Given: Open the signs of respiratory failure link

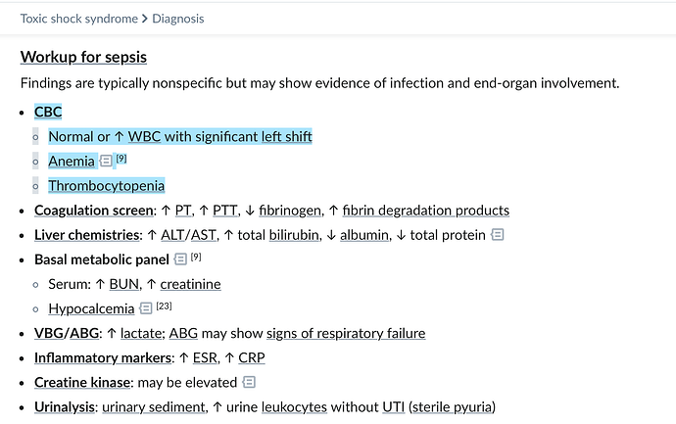Looking at the screenshot, I should click(346, 333).
